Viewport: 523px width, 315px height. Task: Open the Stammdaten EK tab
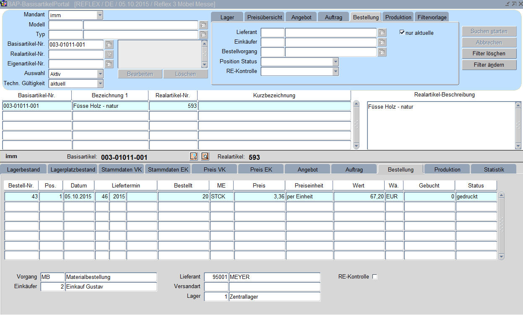click(168, 169)
